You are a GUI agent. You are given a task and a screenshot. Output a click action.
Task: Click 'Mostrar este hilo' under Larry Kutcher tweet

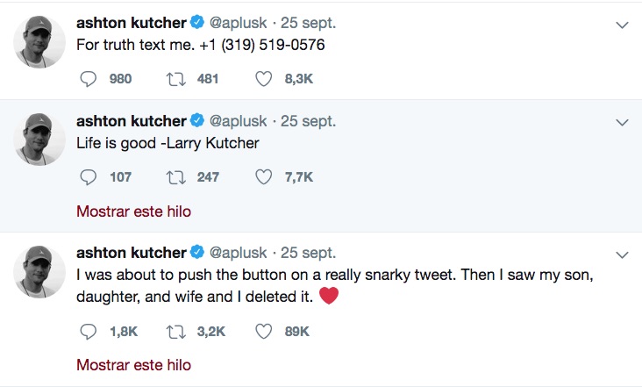133,211
